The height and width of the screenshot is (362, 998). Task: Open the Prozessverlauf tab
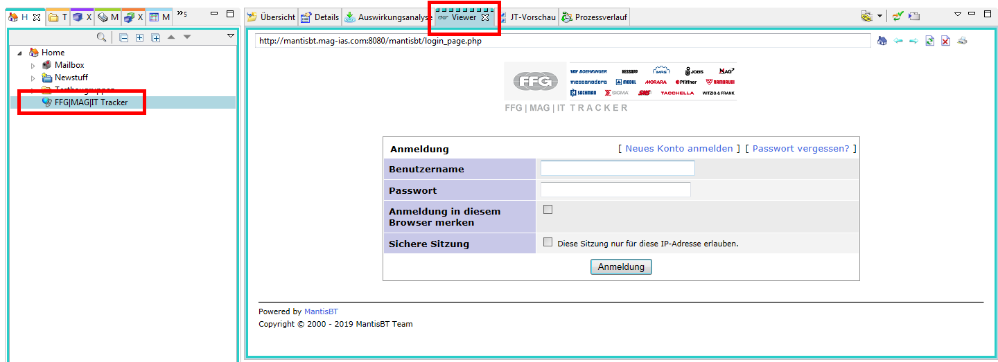(595, 17)
